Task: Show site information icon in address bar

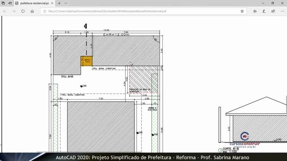Action: pyautogui.click(x=44, y=11)
